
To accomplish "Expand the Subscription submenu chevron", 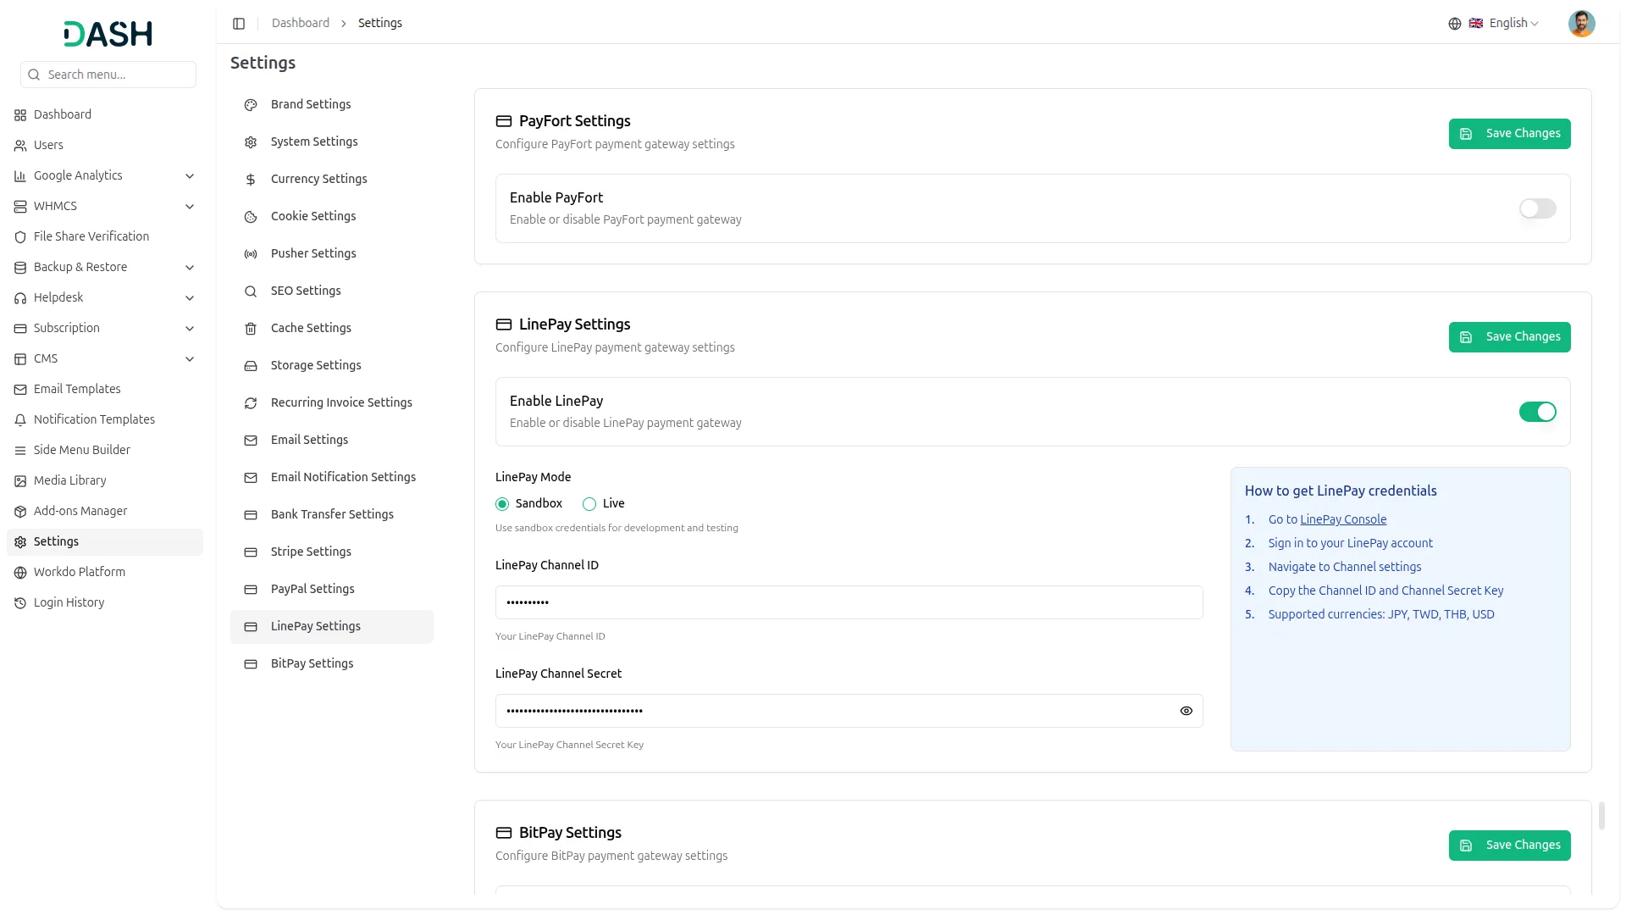I will click(x=190, y=329).
